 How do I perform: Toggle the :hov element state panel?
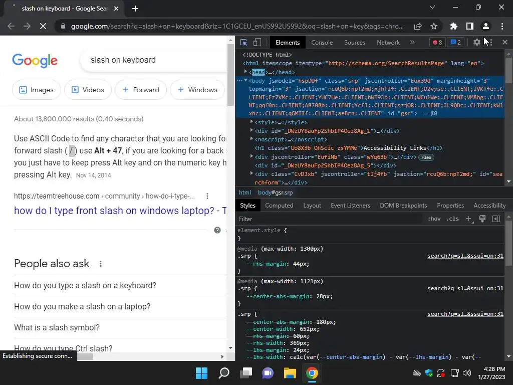pyautogui.click(x=434, y=219)
